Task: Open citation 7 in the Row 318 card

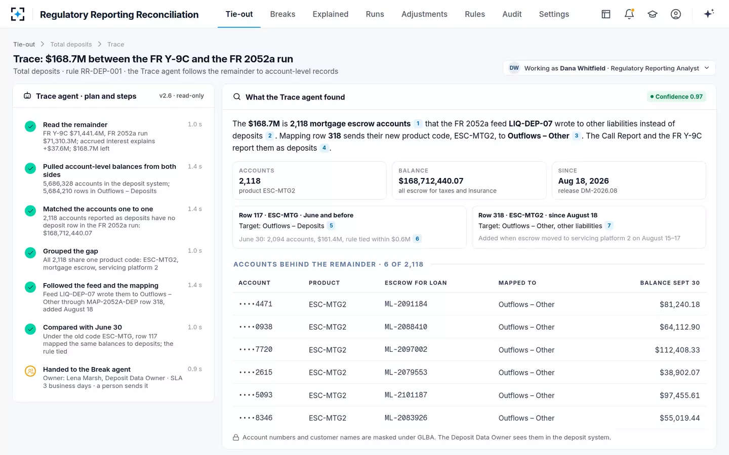Action: pos(609,226)
